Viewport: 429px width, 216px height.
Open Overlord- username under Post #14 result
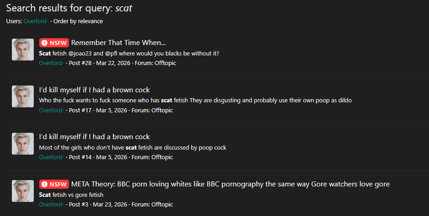[52, 157]
